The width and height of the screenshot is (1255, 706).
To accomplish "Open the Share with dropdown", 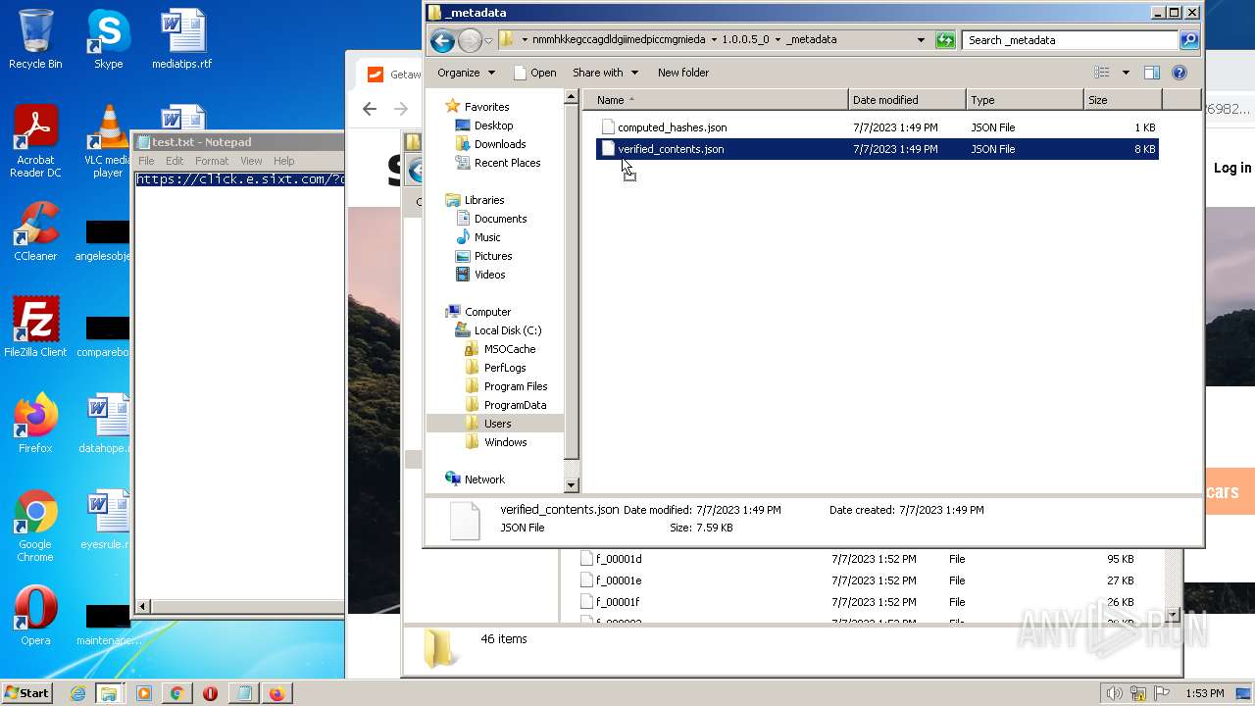I will pos(605,73).
